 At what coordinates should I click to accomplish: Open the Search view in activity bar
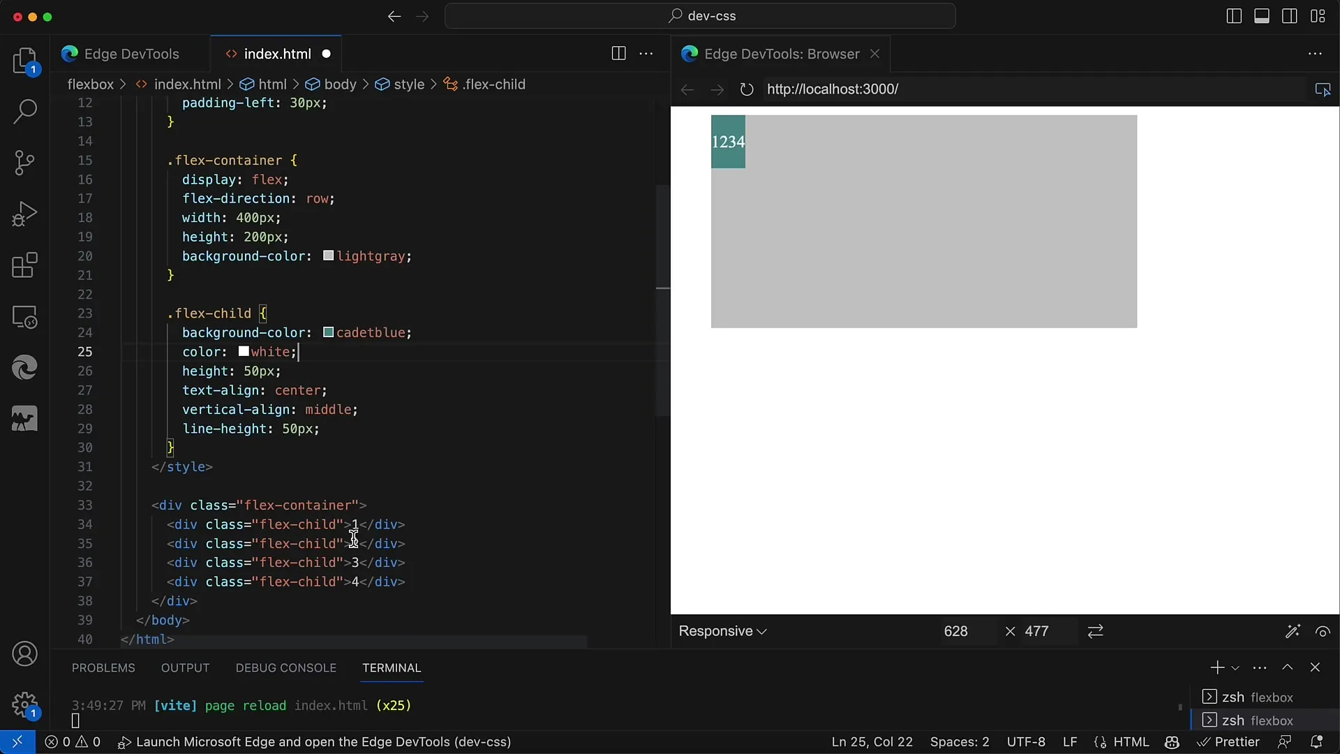pyautogui.click(x=25, y=112)
